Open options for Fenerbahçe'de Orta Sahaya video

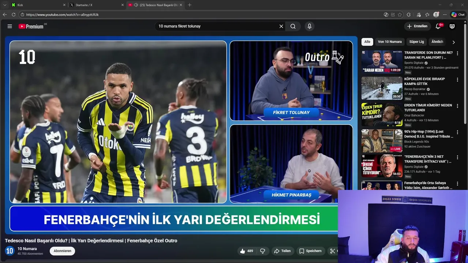pos(457,184)
